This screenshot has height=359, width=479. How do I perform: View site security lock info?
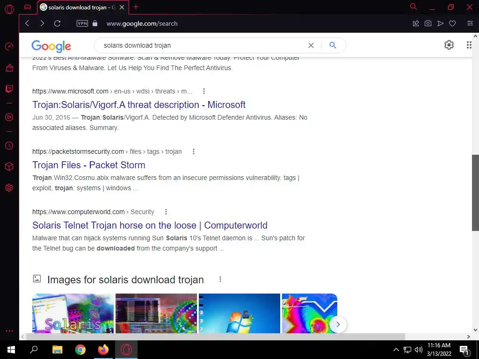(95, 23)
